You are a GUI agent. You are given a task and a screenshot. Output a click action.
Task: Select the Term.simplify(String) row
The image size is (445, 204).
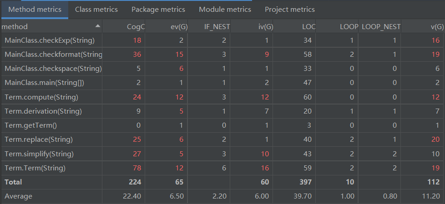click(x=222, y=154)
